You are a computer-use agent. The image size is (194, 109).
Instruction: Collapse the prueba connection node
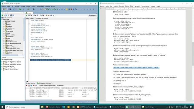click(2, 19)
